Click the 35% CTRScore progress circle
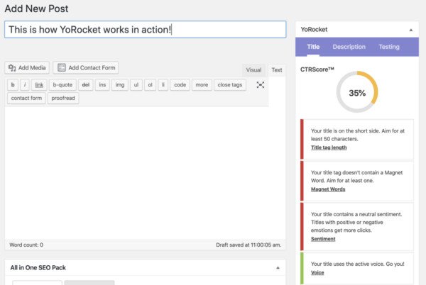 point(357,92)
